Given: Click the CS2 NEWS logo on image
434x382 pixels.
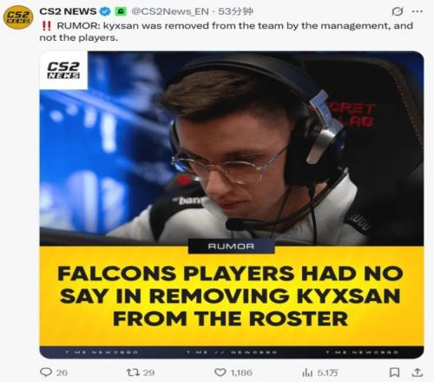Looking at the screenshot, I should 63,70.
